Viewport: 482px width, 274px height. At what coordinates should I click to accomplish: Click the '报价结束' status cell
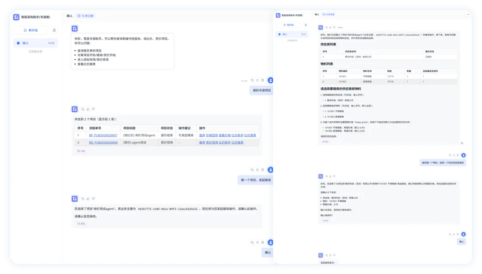pyautogui.click(x=166, y=135)
